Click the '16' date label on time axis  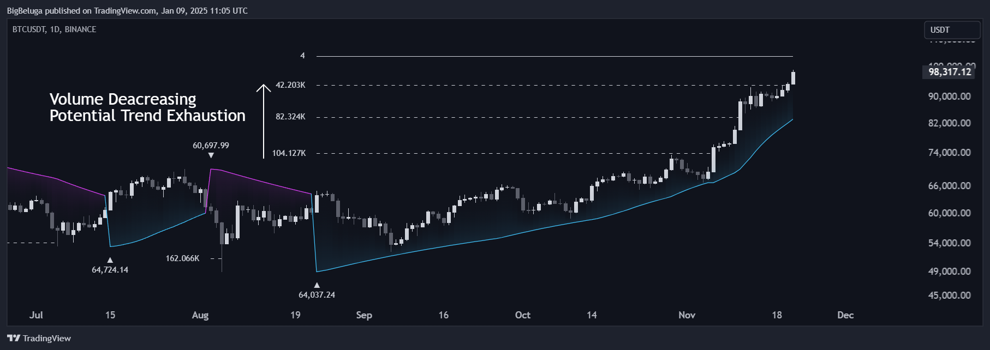click(x=444, y=315)
